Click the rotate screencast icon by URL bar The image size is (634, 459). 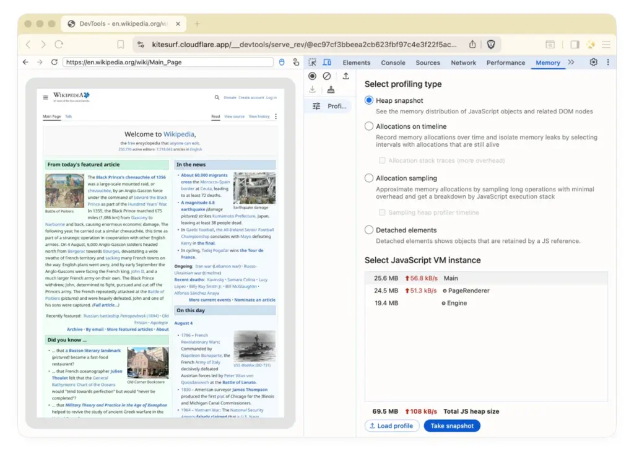296,62
